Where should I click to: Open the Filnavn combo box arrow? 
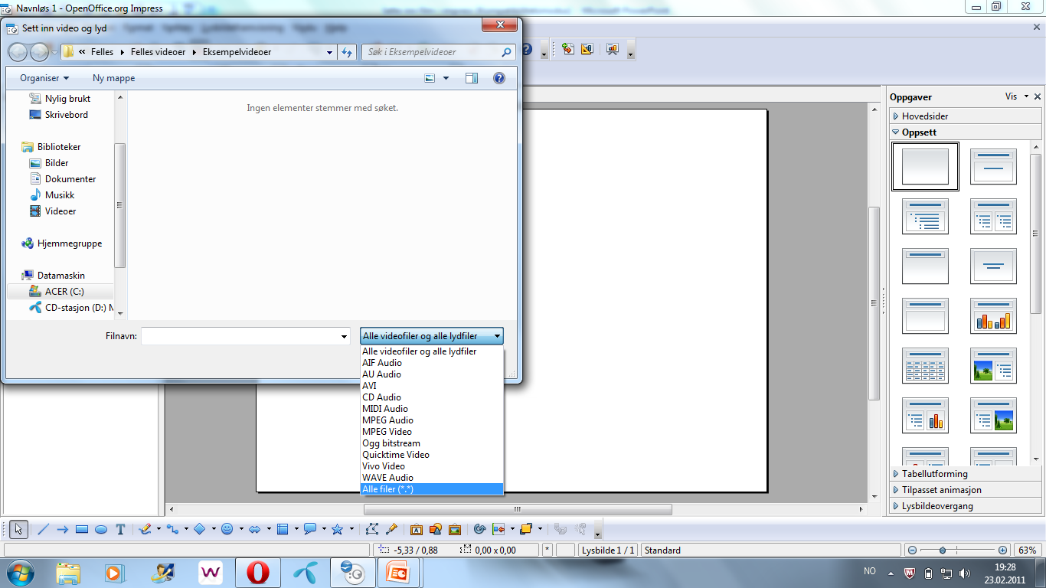tap(344, 336)
